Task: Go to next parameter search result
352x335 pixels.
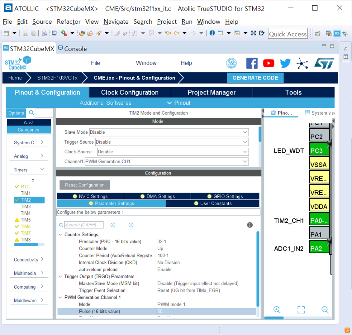Action: (131, 225)
